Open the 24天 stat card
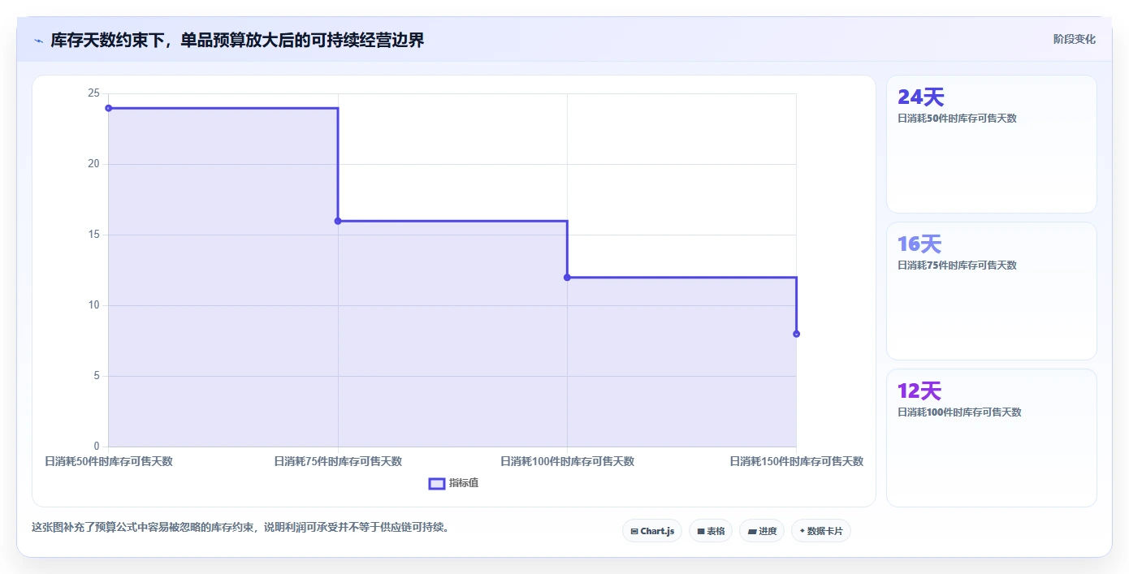 [991, 144]
